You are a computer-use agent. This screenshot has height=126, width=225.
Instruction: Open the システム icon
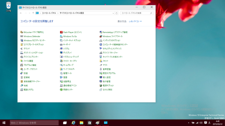pyautogui.click(x=61, y=48)
